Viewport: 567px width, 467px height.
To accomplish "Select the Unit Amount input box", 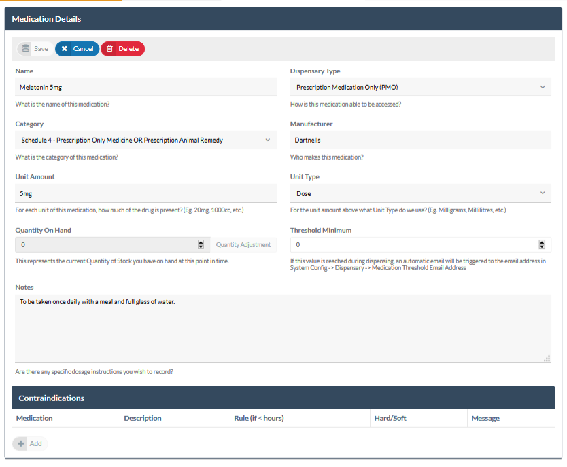I will pos(145,193).
